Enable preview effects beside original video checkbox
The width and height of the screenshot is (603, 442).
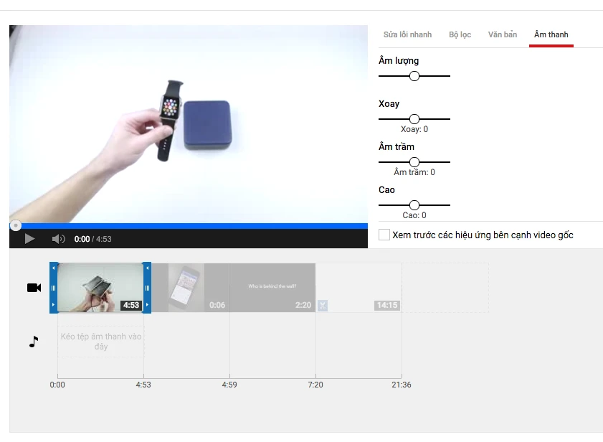click(x=384, y=234)
